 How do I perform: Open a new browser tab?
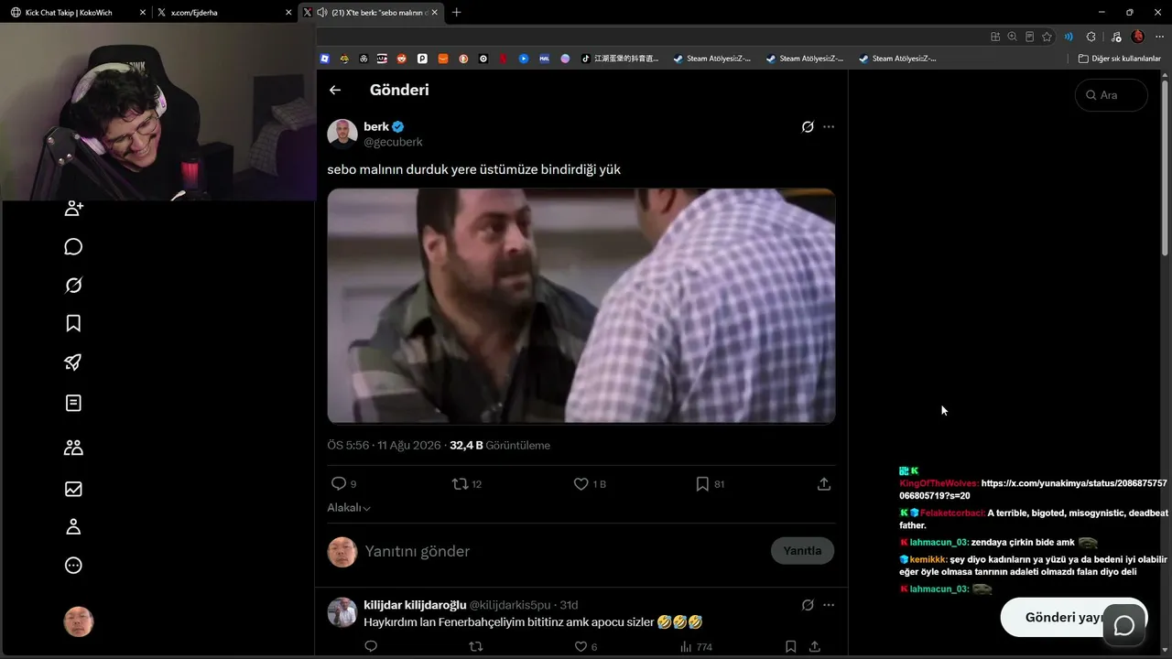[457, 13]
